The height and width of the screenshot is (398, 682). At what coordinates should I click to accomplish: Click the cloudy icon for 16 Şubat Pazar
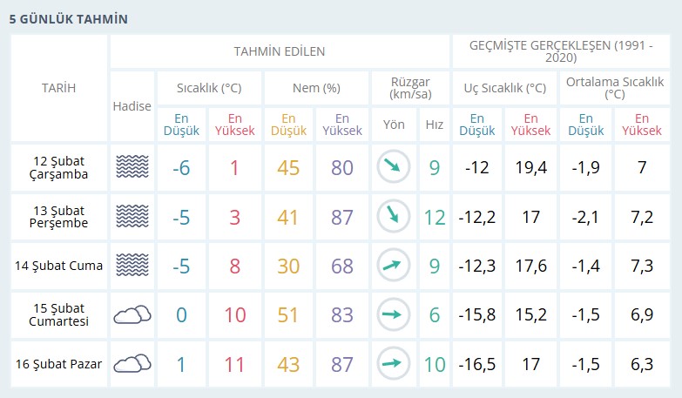tap(132, 364)
